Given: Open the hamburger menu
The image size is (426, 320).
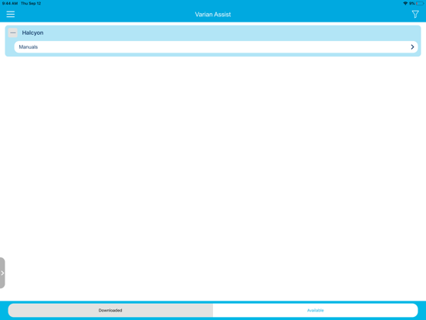Looking at the screenshot, I should (11, 14).
